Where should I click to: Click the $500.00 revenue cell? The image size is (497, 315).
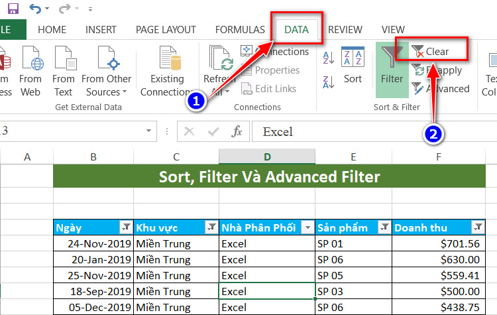pyautogui.click(x=439, y=291)
